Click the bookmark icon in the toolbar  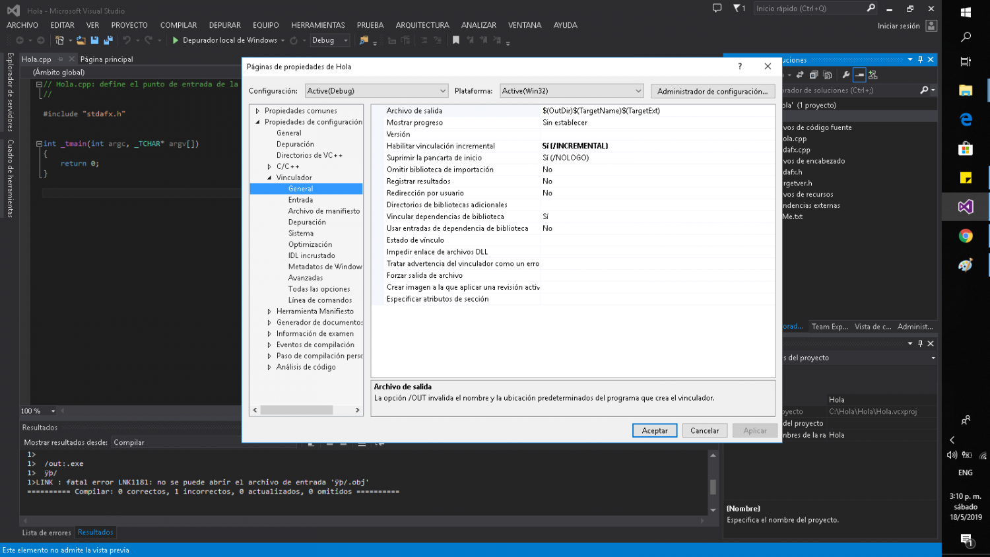[455, 40]
